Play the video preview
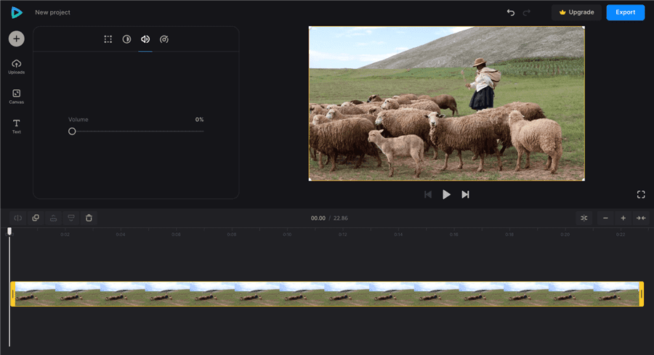The image size is (654, 355). click(446, 195)
